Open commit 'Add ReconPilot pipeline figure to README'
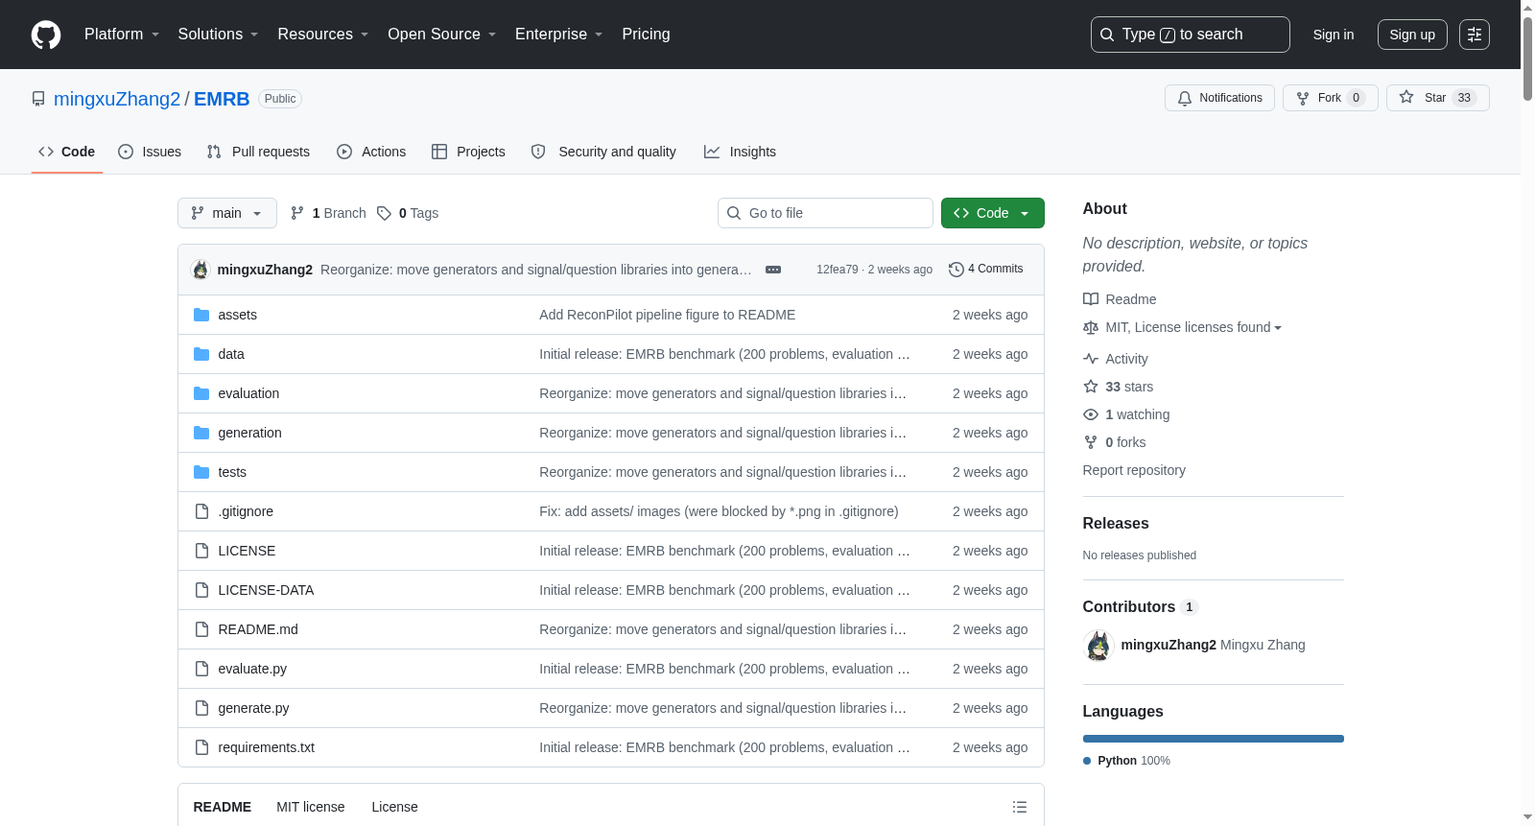This screenshot has height=826, width=1535. tap(667, 315)
